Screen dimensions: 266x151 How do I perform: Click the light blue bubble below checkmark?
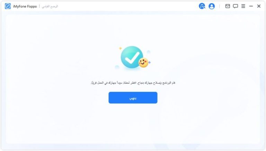117,67
